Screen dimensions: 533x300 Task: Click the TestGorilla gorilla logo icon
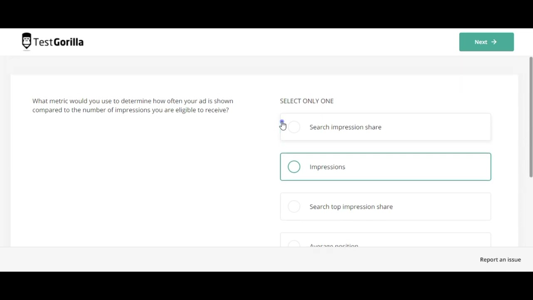coord(27,41)
